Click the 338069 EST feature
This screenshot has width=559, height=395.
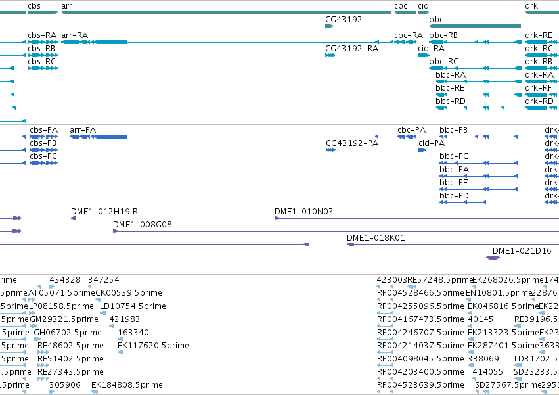point(471,365)
